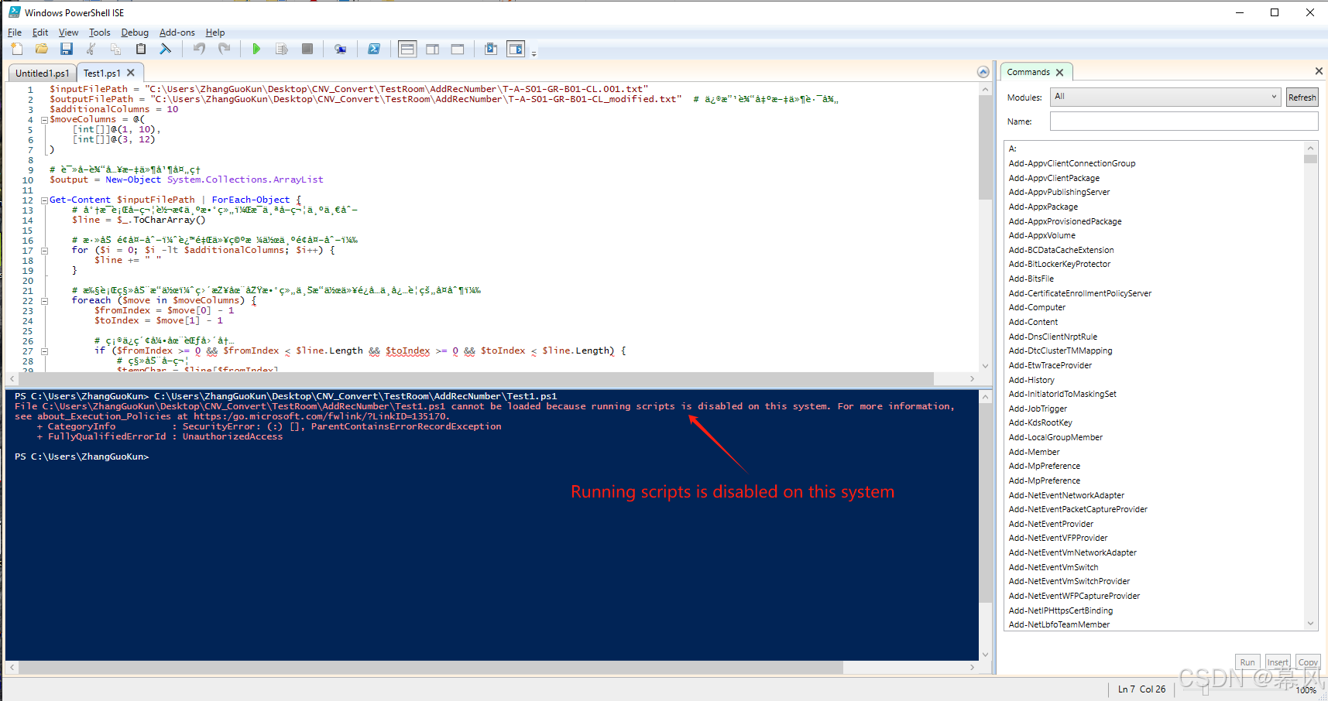Open the Modules dropdown showing All

(x=1275, y=97)
